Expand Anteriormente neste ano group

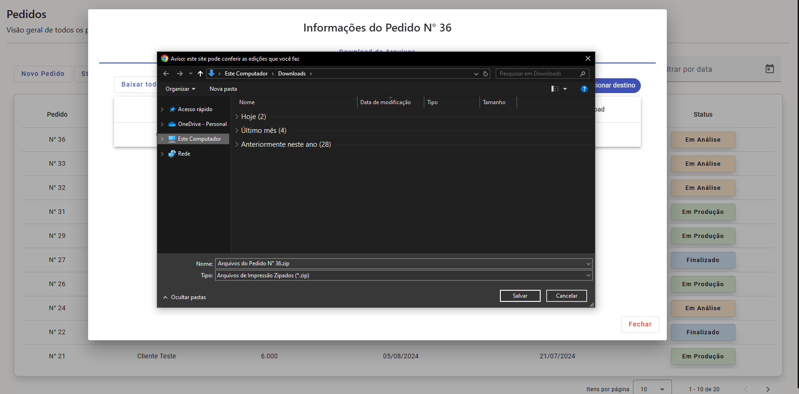click(237, 144)
